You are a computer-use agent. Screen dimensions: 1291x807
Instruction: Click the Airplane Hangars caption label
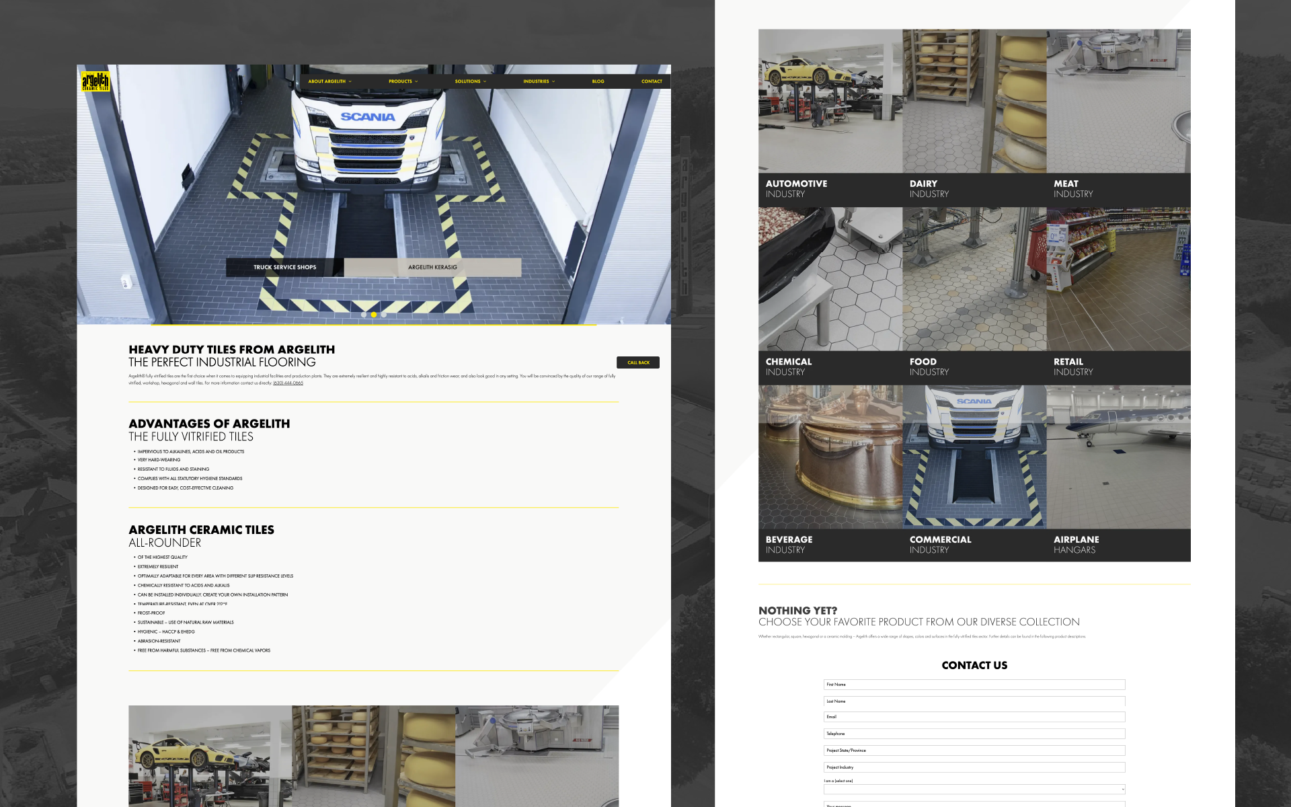pyautogui.click(x=1076, y=545)
